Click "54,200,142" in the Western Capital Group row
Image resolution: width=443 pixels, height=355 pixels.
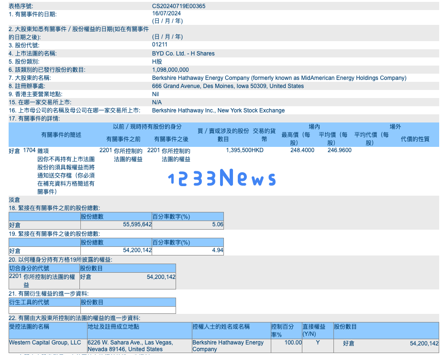pos(424,344)
